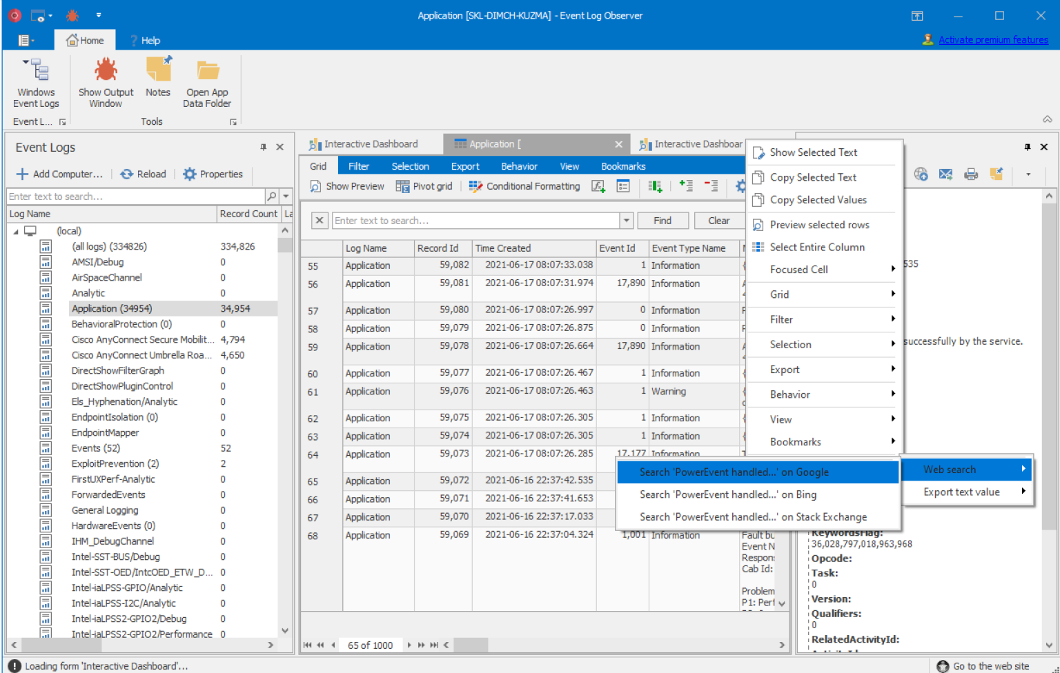Image resolution: width=1060 pixels, height=673 pixels.
Task: Open the search field dropdown arrow
Action: 625,220
